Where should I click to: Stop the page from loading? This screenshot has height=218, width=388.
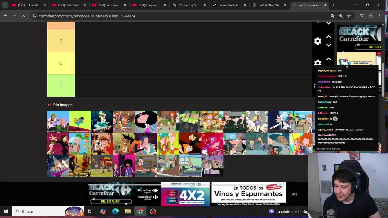[23, 16]
